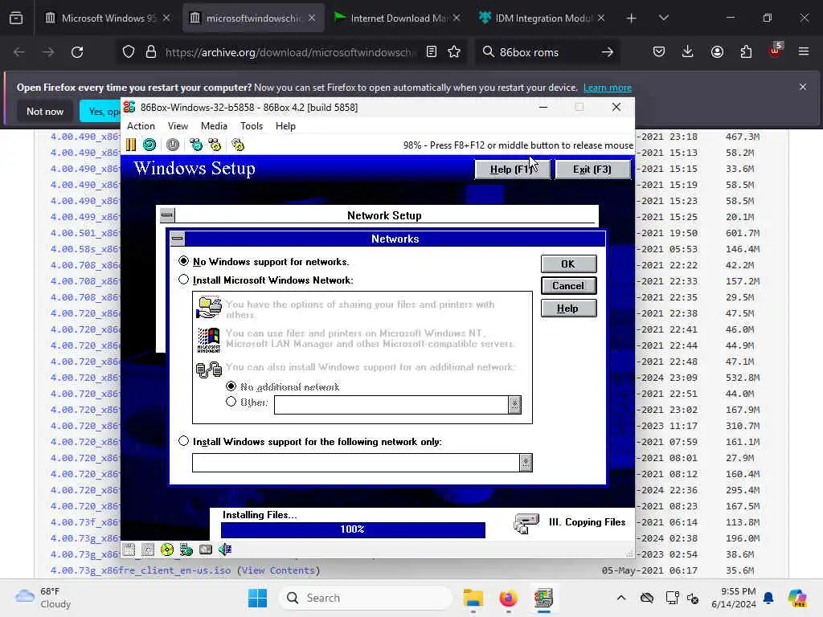Open the Firefox application menu
This screenshot has width=823, height=617.
(804, 51)
